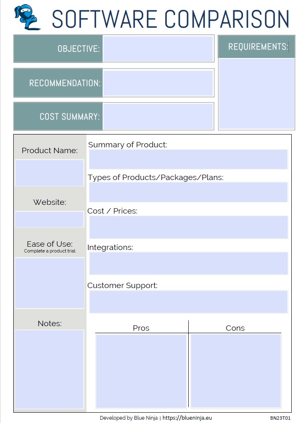
Task: Click into the Objective text field
Action: point(158,49)
